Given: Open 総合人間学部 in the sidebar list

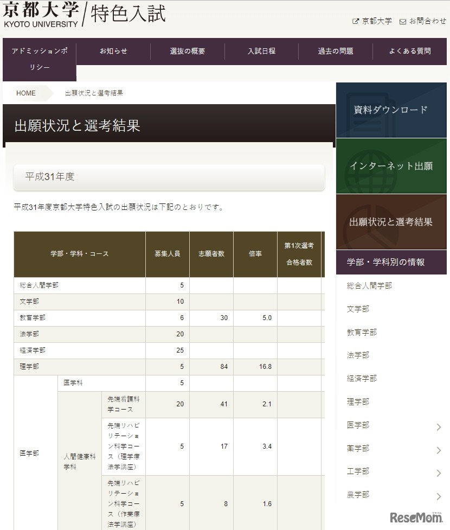Looking at the screenshot, I should [369, 286].
